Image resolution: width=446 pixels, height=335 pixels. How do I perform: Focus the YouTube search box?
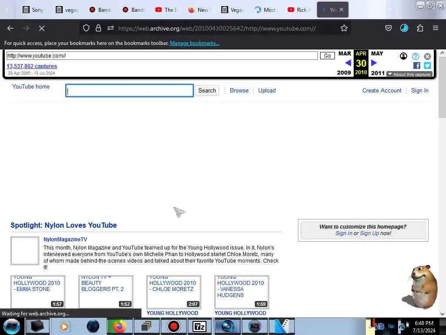(129, 91)
